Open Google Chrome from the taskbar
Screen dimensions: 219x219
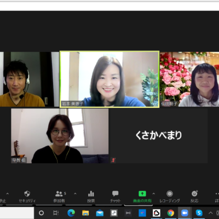coord(171,213)
